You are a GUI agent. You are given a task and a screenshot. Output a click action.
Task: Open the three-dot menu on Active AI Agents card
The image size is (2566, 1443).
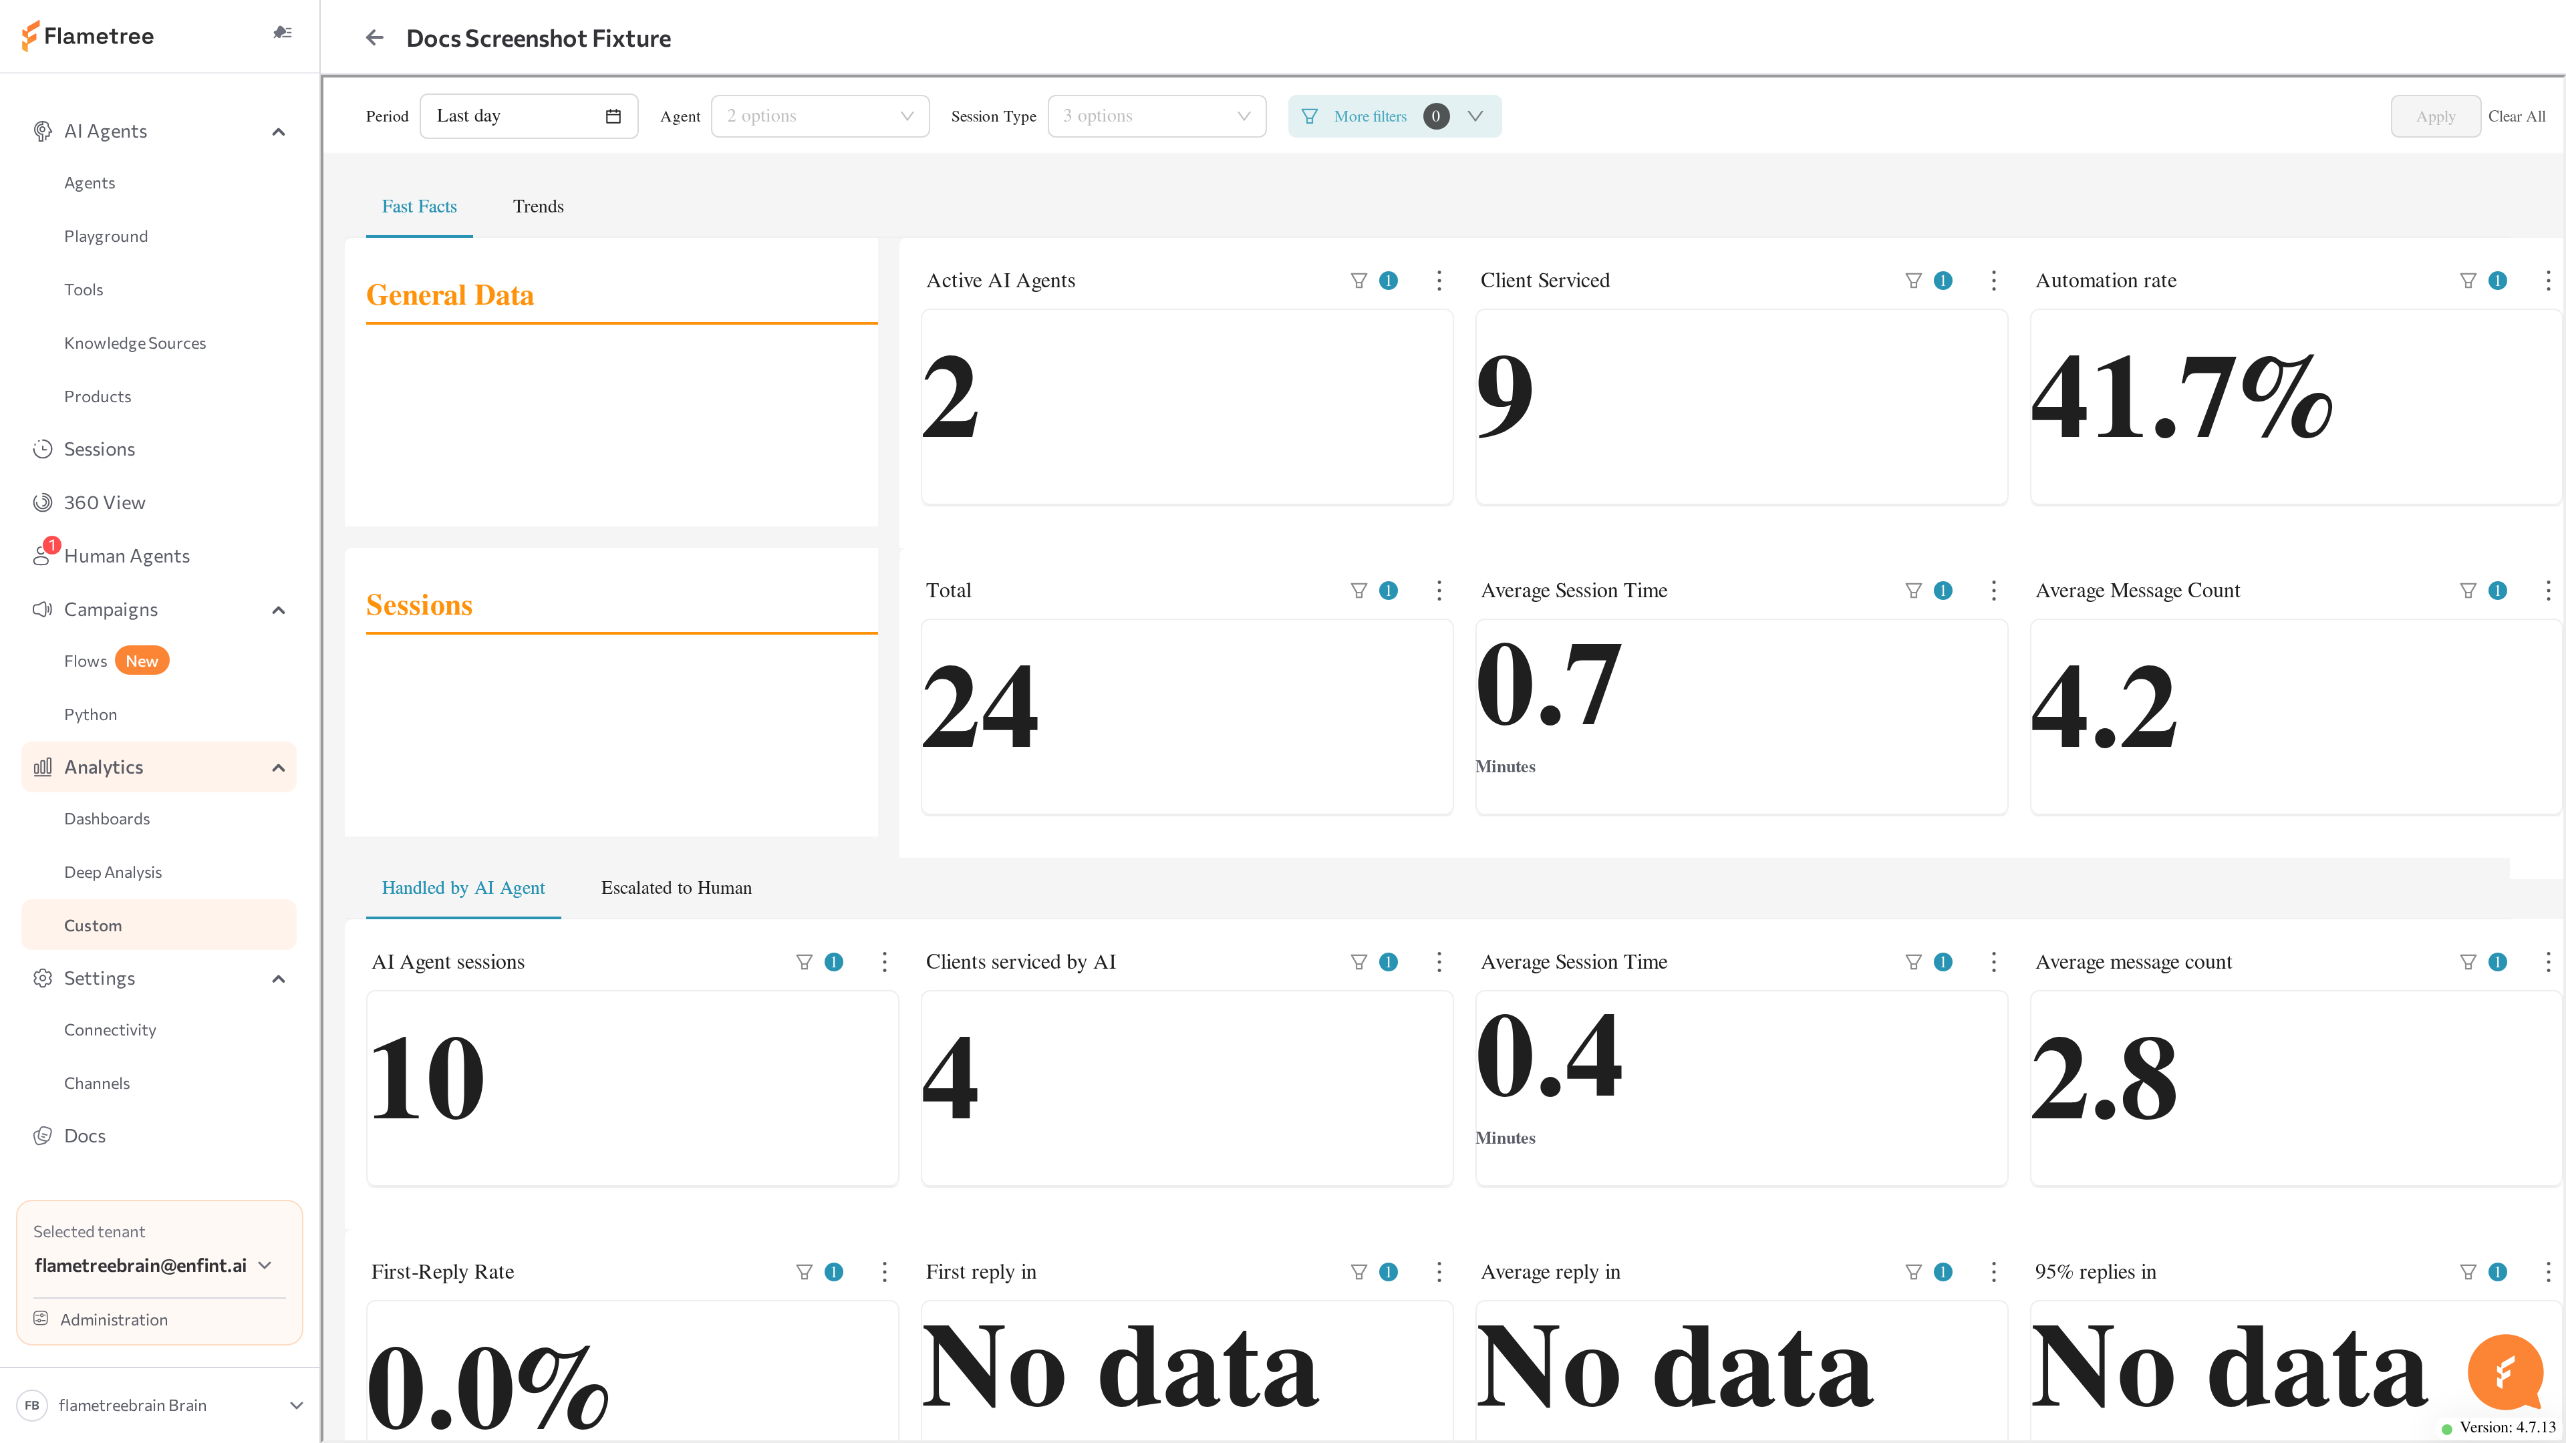coord(1439,281)
